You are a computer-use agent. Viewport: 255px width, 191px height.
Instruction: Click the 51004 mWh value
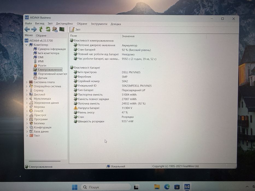pyautogui.click(x=129, y=94)
